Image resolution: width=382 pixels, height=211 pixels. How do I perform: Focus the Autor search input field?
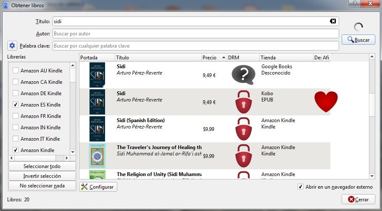[x=195, y=34]
